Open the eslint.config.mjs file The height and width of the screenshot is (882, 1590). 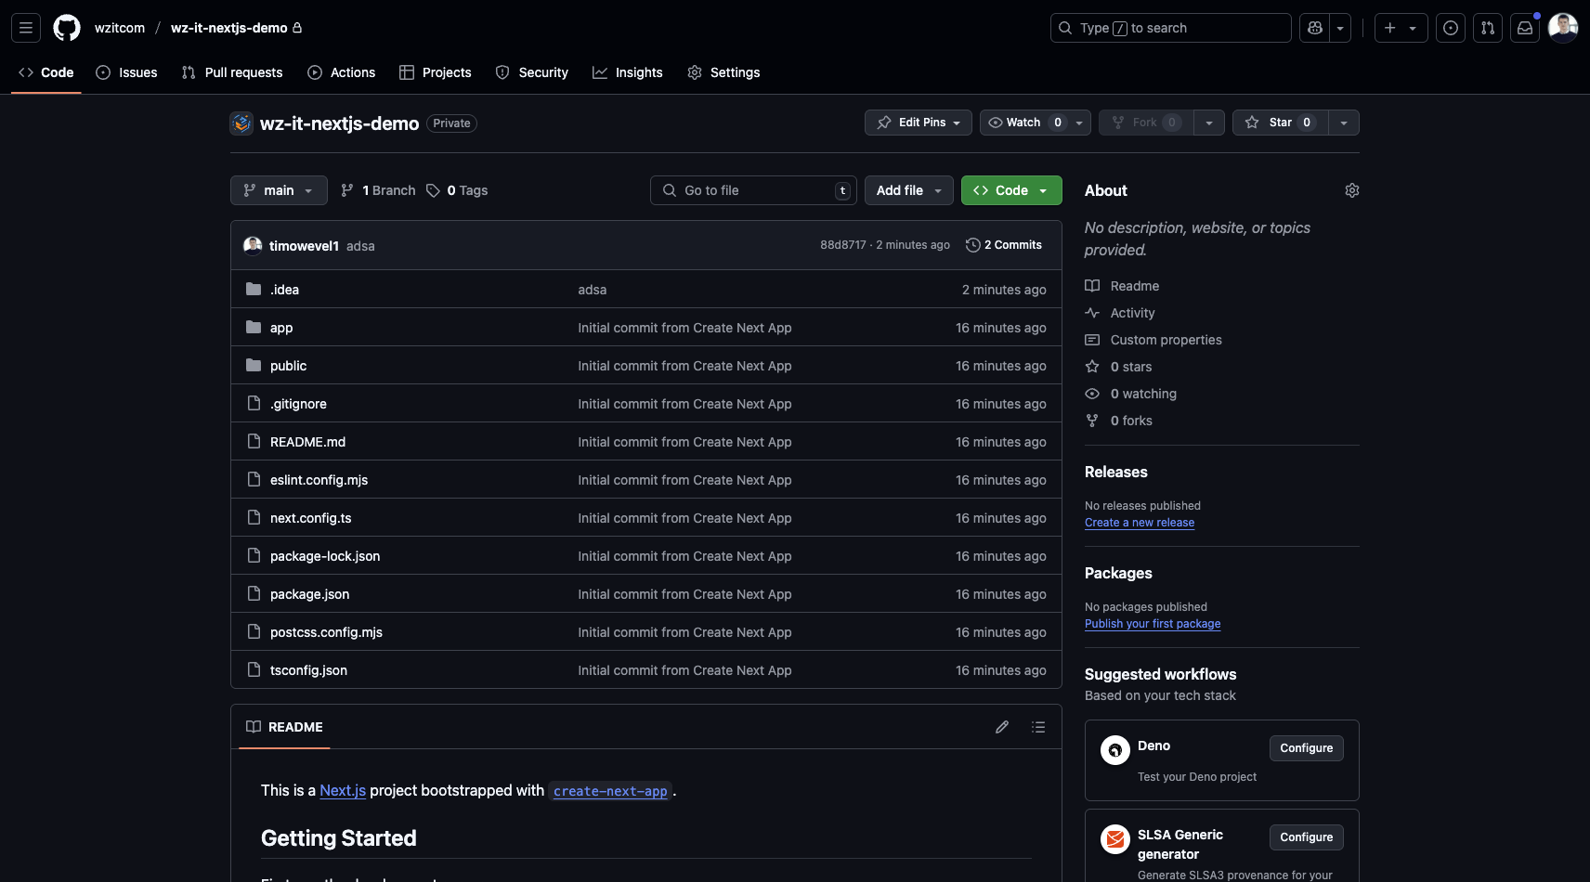(x=319, y=480)
